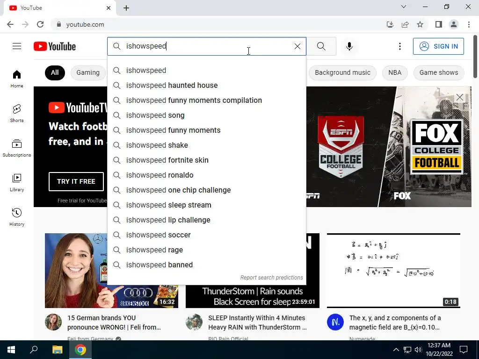Open History in the sidebar
The height and width of the screenshot is (359, 479).
coord(17,217)
